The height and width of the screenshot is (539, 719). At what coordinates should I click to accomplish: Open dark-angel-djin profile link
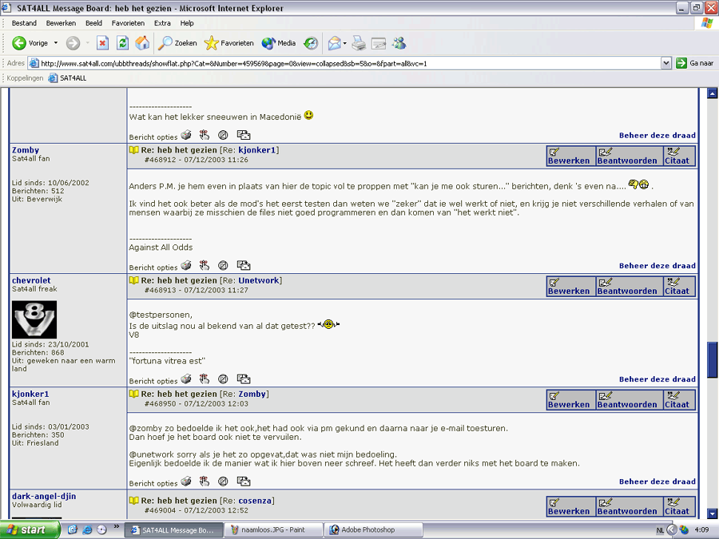pyautogui.click(x=44, y=496)
